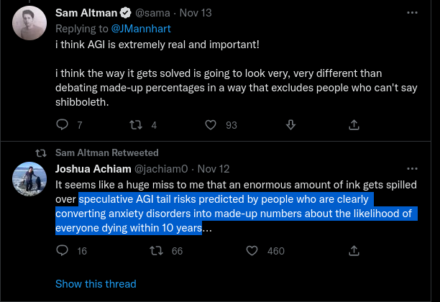Click the verified badge next to Sam Altman
The width and height of the screenshot is (440, 302).
point(124,13)
